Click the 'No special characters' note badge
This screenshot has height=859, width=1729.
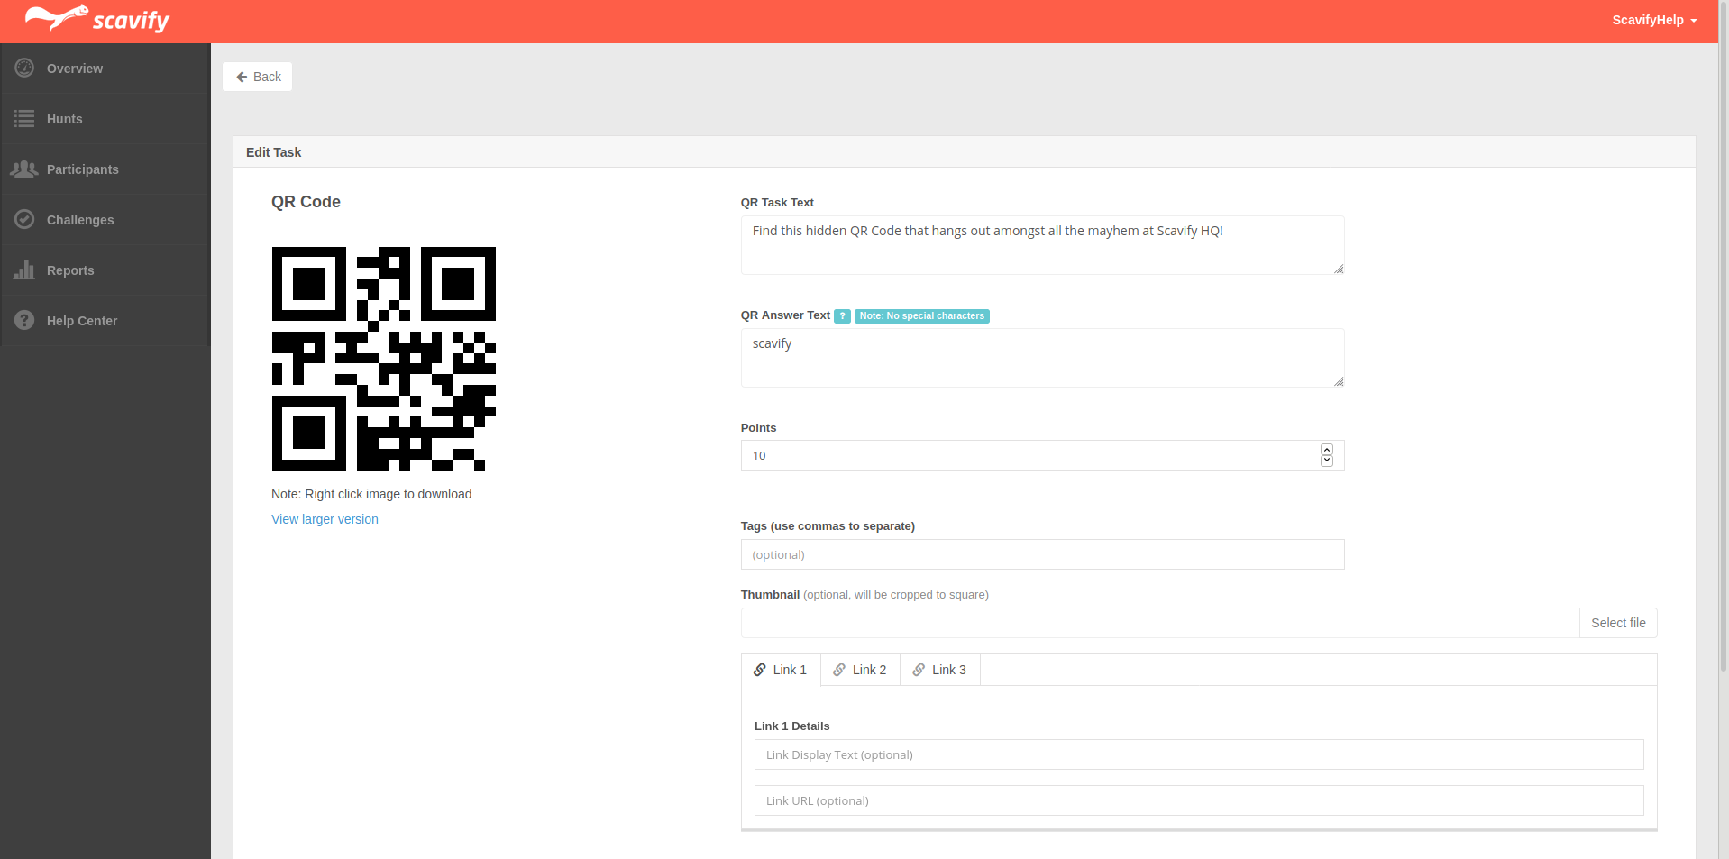[x=922, y=316]
